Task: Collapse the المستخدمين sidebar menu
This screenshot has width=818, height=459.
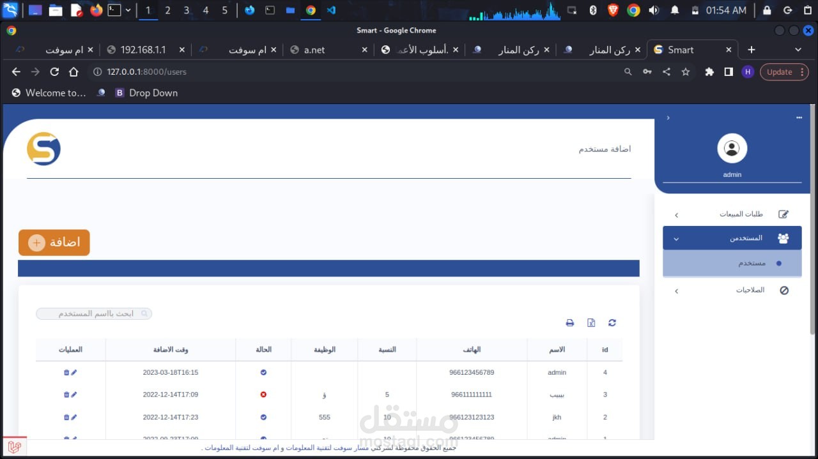Action: click(x=732, y=238)
